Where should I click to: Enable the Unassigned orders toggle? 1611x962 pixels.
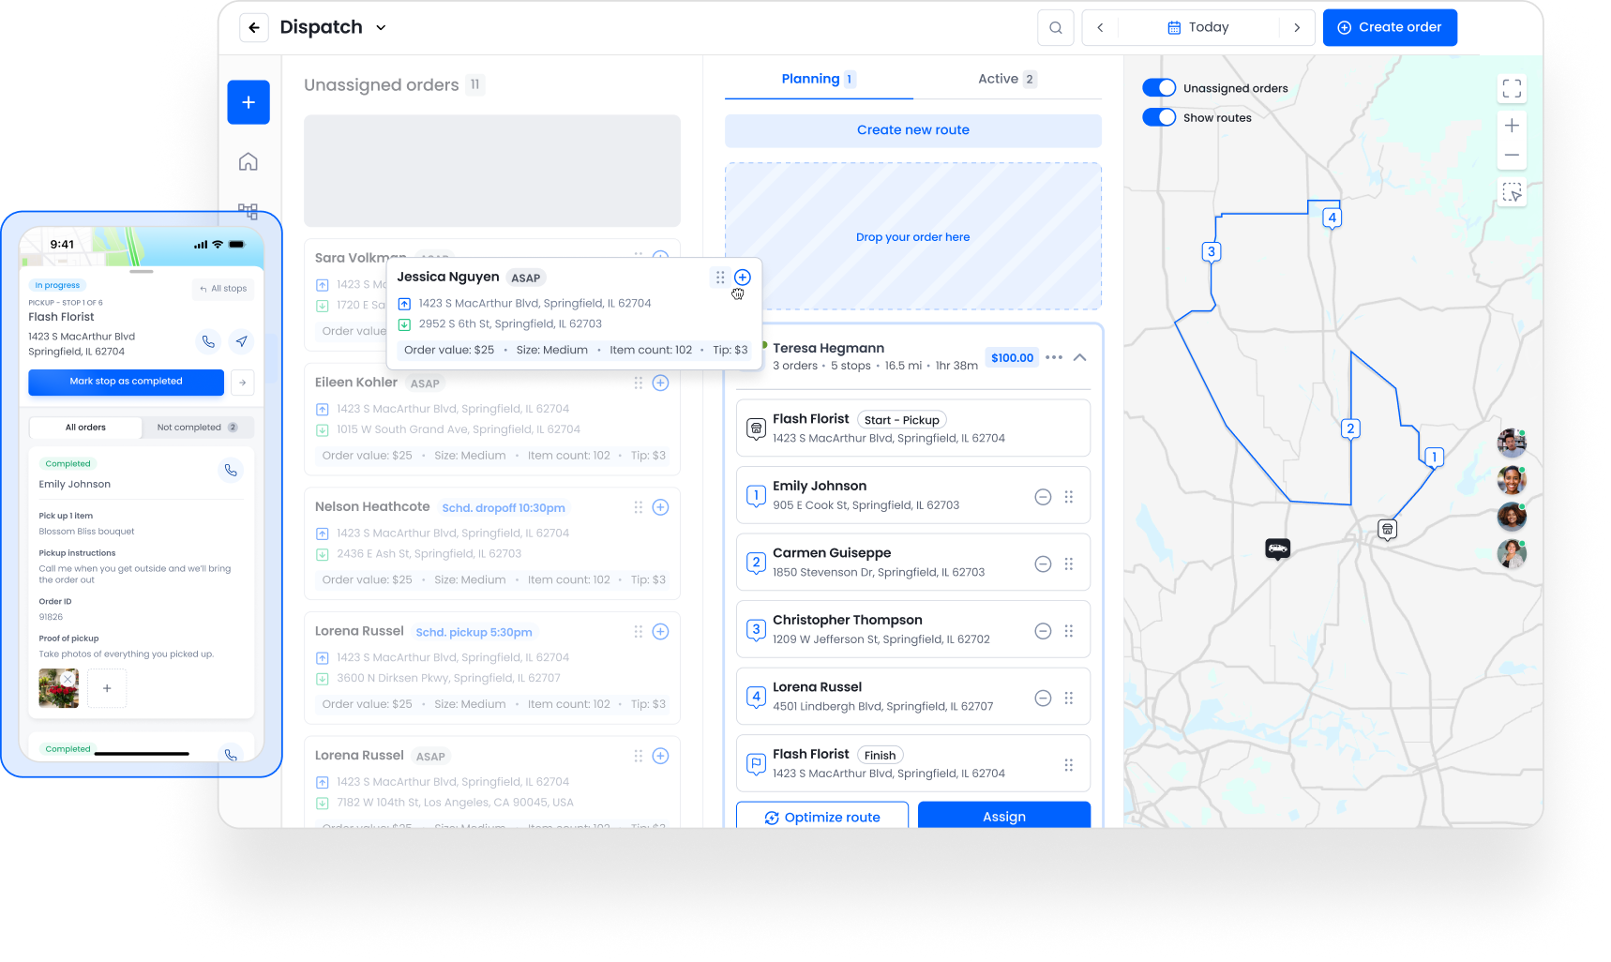(1159, 87)
